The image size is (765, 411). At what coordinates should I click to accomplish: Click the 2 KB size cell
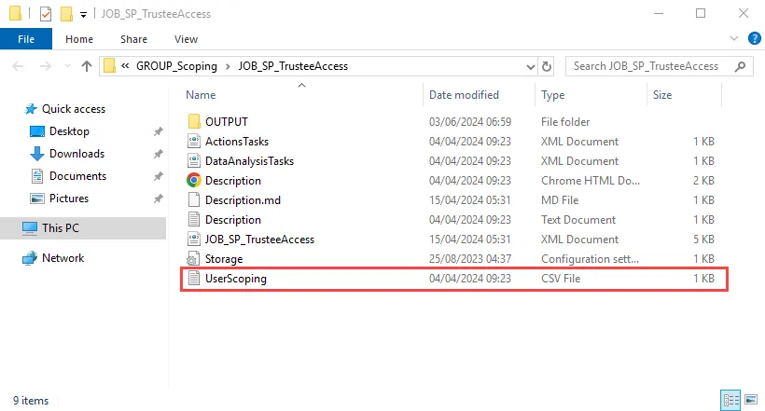[703, 181]
